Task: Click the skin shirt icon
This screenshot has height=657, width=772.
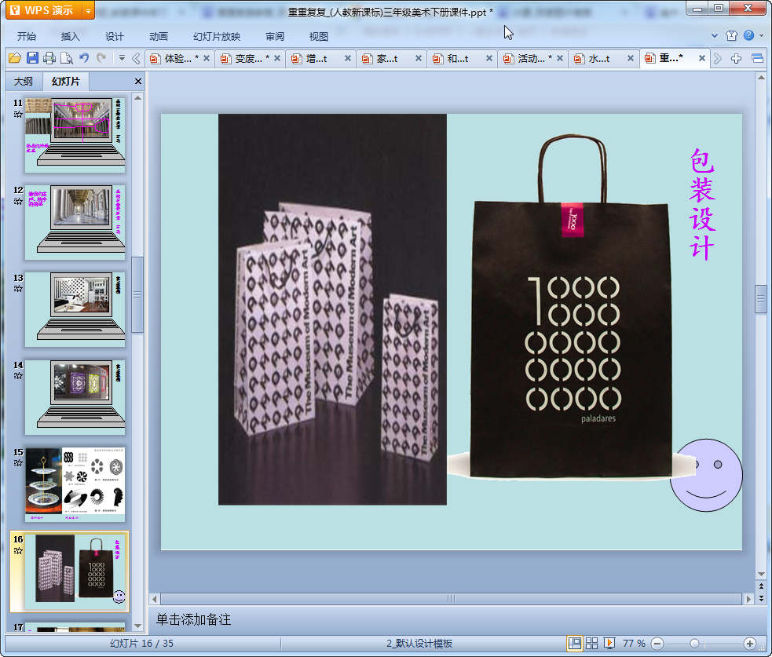Action: tap(731, 36)
